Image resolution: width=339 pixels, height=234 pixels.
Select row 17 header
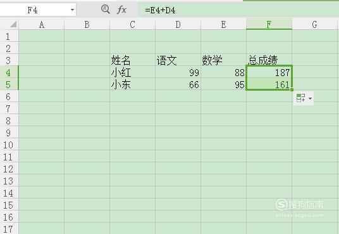tap(9, 228)
